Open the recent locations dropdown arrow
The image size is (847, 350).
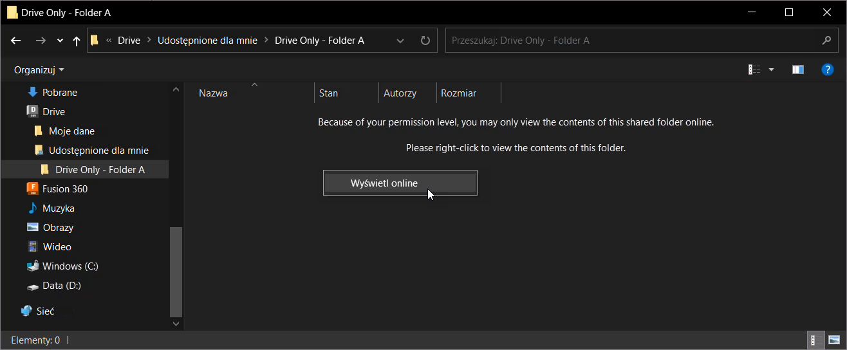point(60,41)
